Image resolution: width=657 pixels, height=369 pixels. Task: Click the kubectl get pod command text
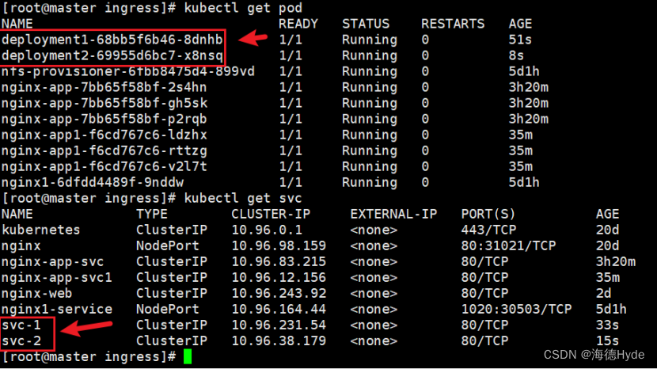[243, 8]
